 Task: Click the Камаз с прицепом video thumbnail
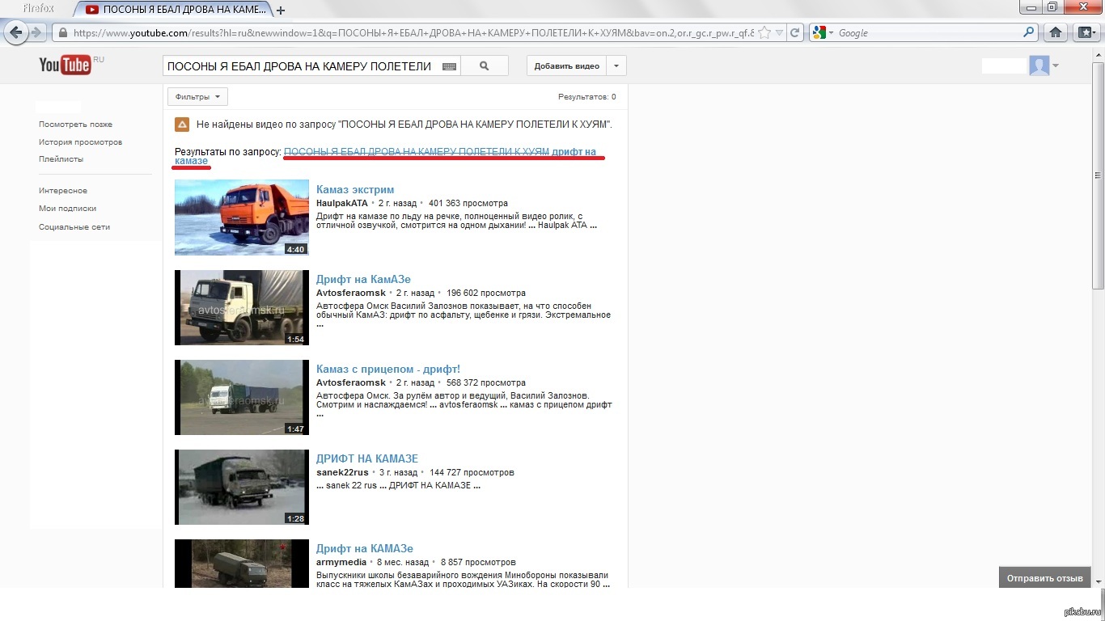coord(242,398)
